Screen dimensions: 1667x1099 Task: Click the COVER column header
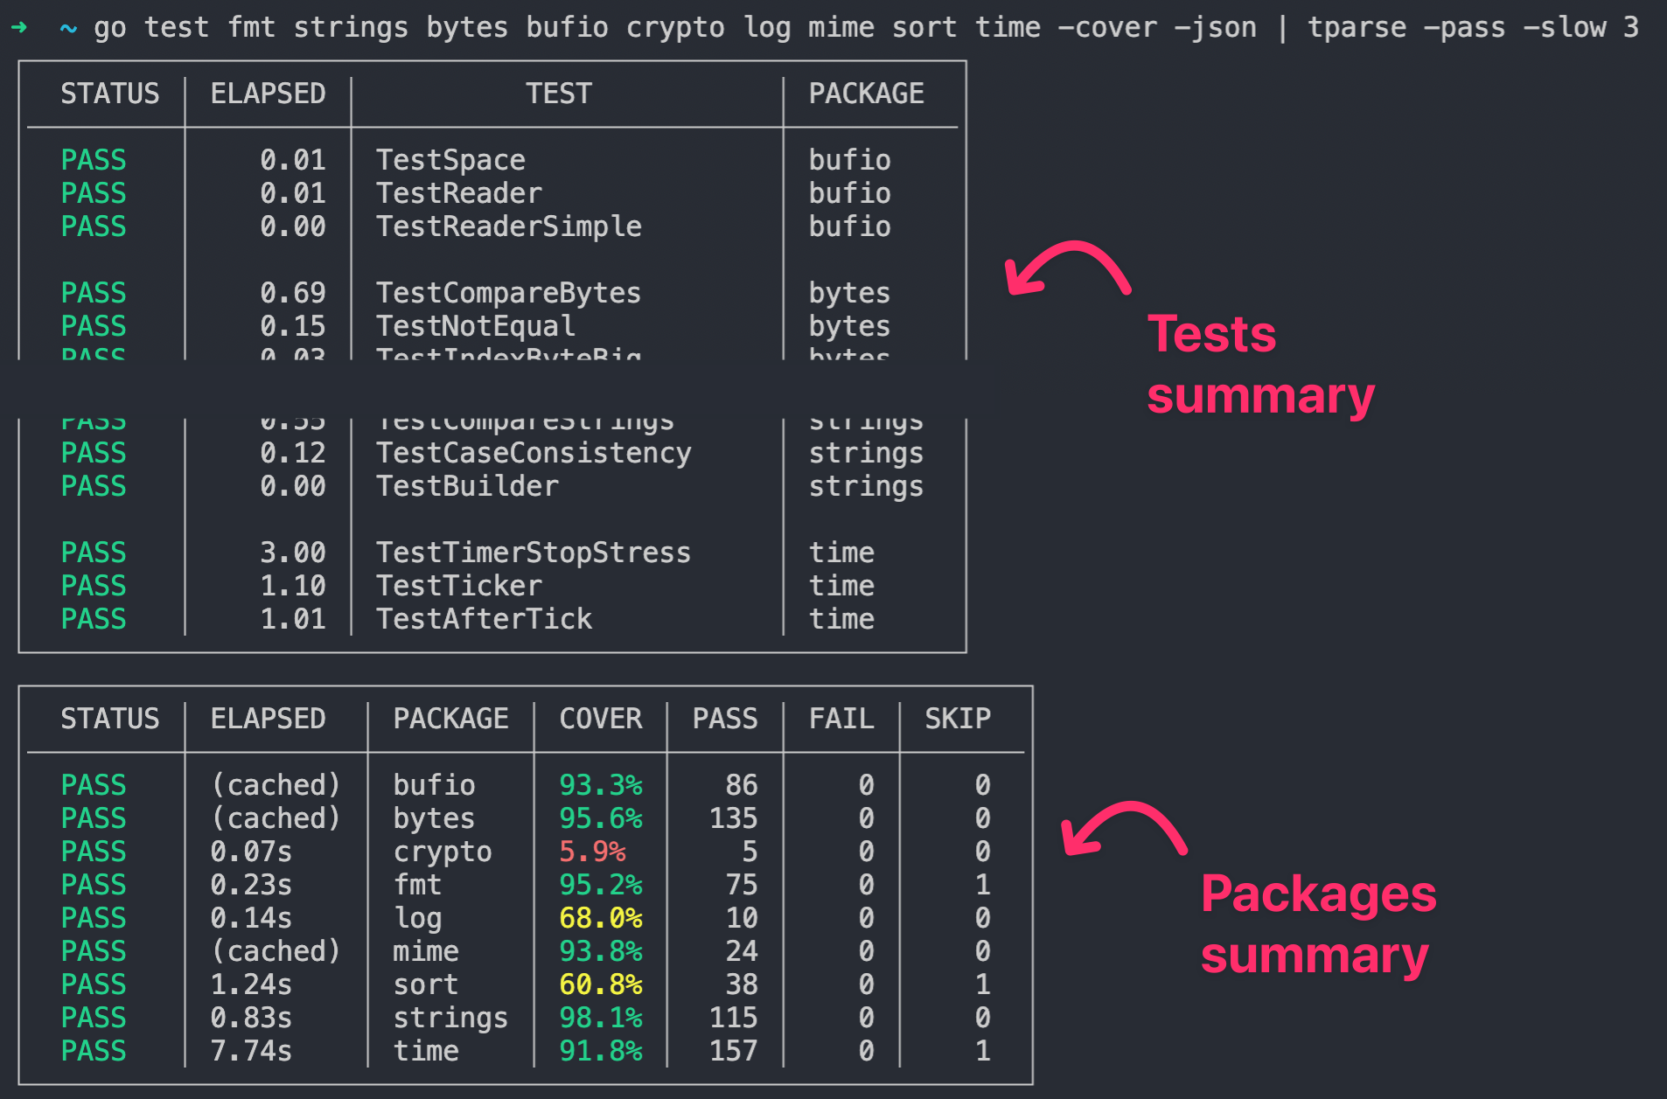(600, 719)
